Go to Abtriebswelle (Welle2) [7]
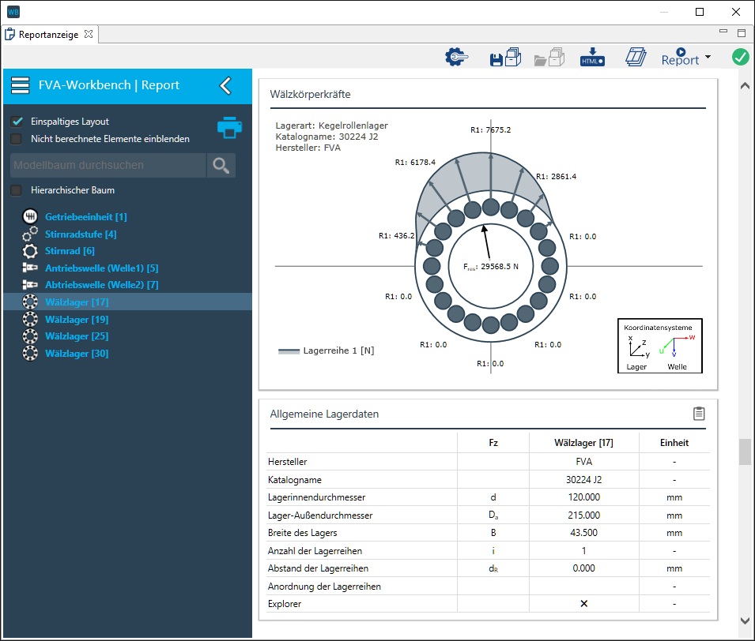The width and height of the screenshot is (755, 641). [x=101, y=285]
